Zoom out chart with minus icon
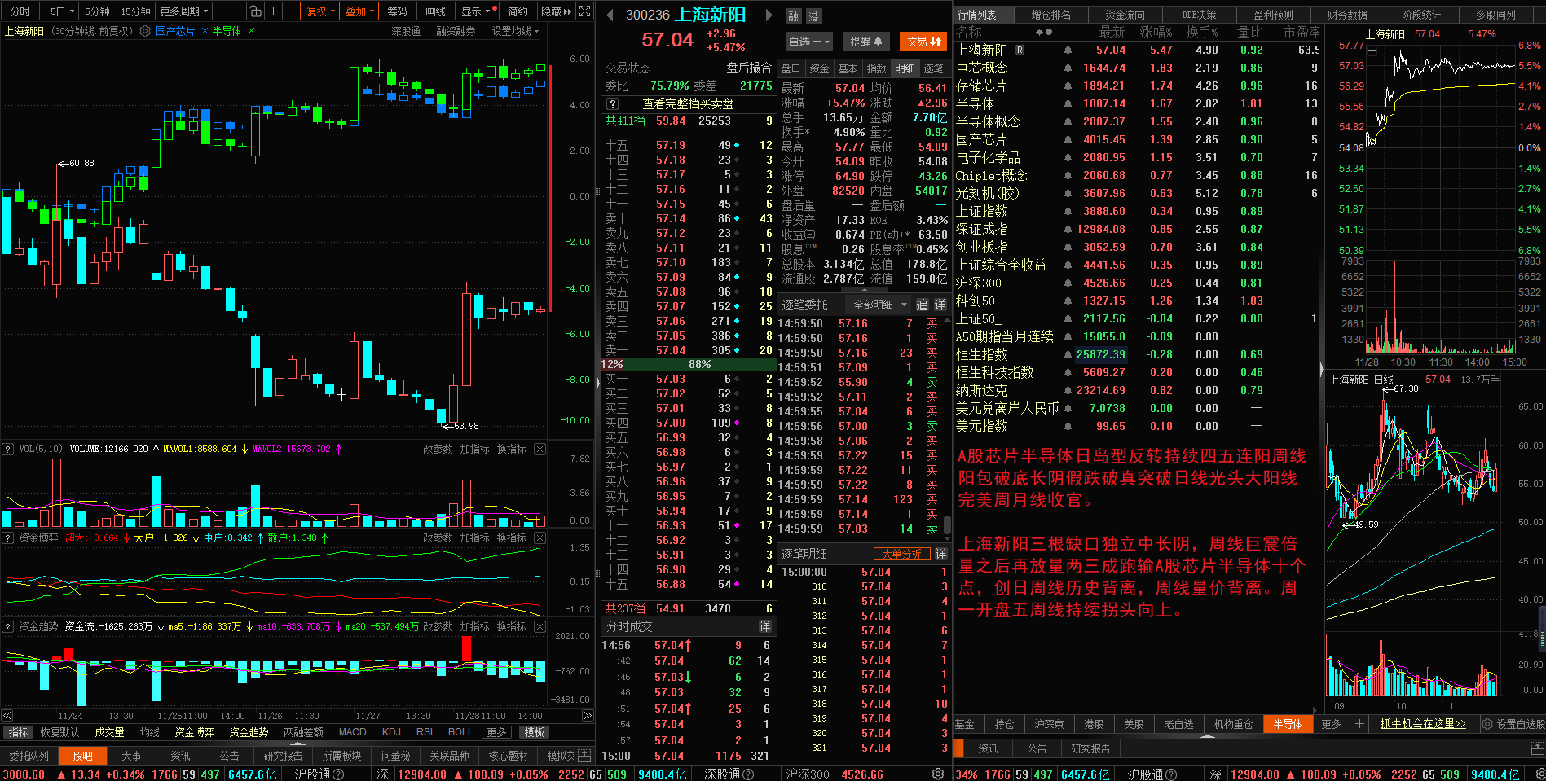This screenshot has width=1546, height=781. (x=290, y=11)
